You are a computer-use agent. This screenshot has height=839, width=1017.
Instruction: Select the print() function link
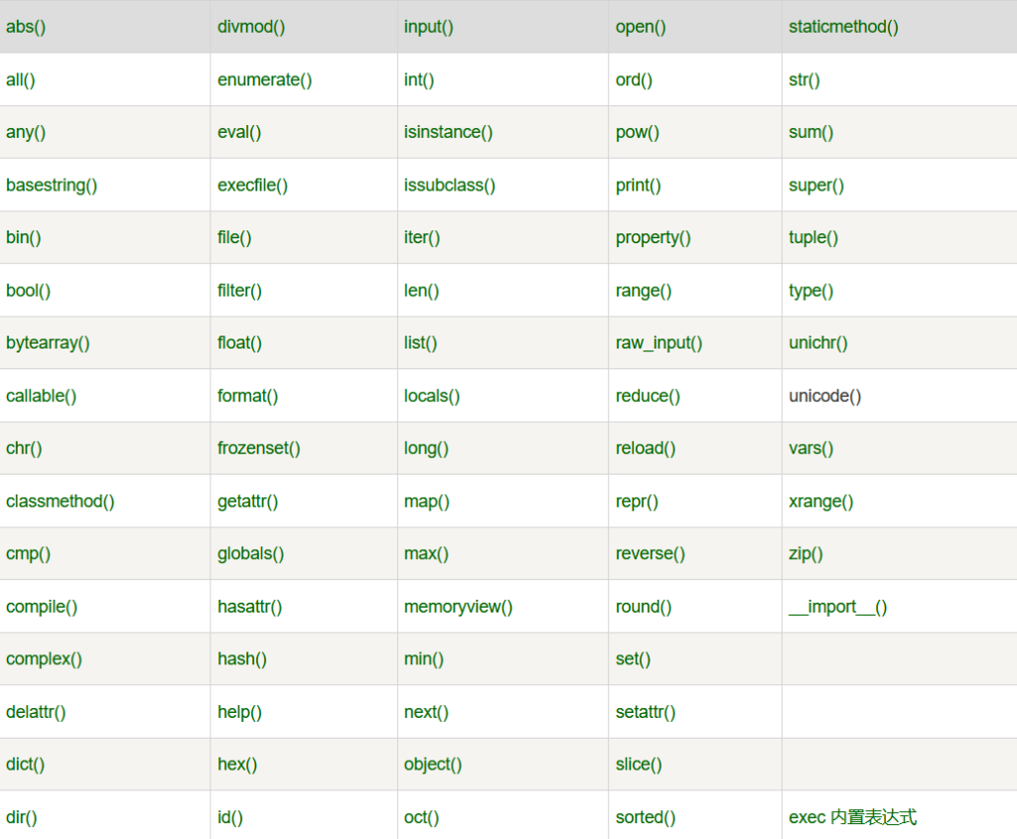click(638, 185)
